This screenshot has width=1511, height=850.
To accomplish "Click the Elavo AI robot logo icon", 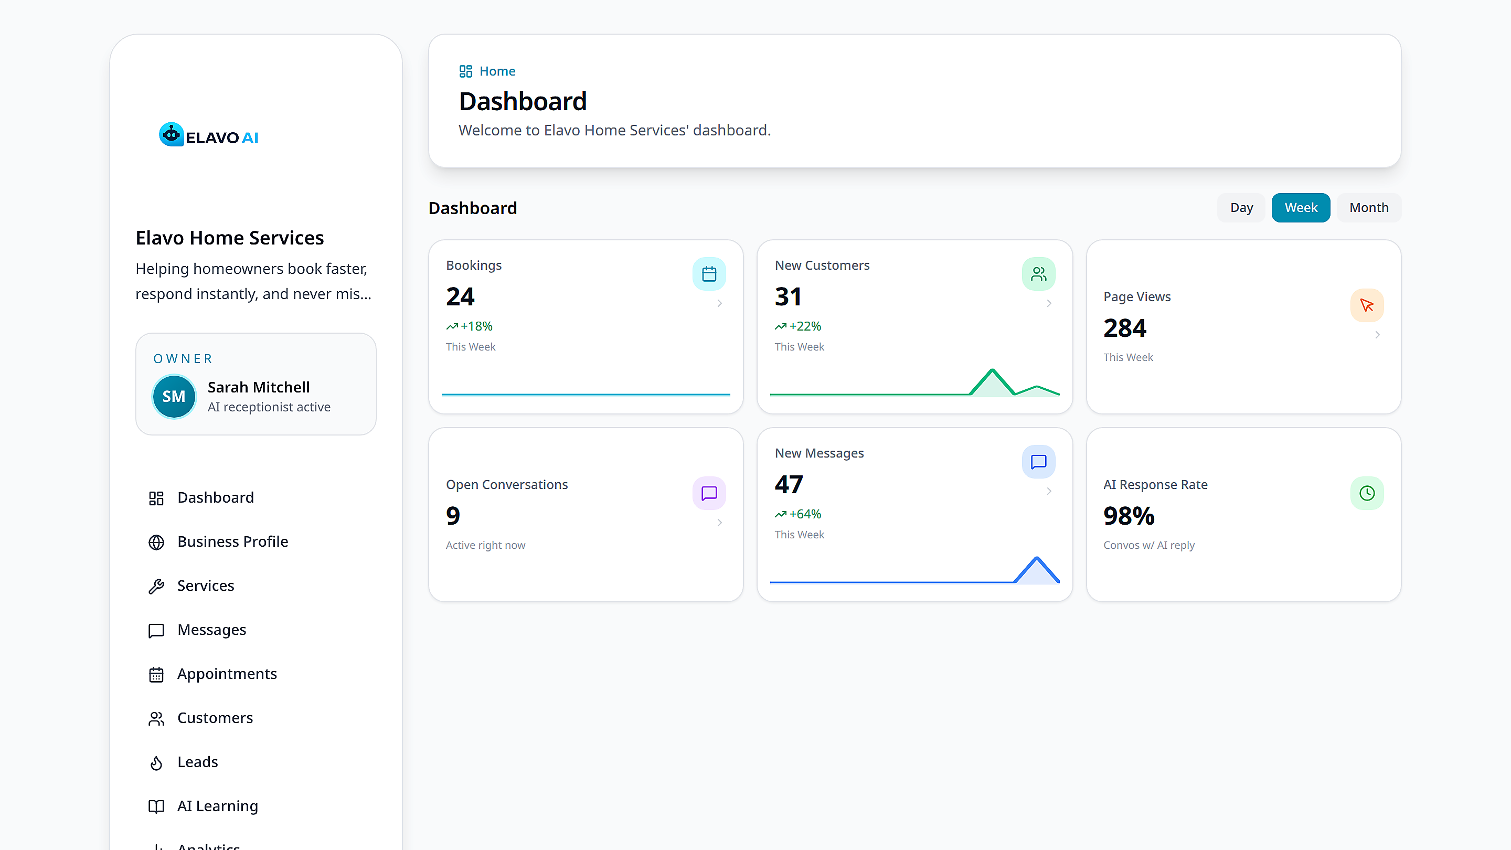I will click(171, 135).
